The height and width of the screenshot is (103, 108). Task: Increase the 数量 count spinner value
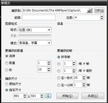(x=49, y=62)
